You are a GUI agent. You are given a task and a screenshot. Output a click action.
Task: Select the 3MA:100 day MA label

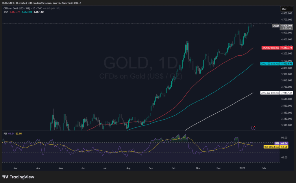click(269, 63)
